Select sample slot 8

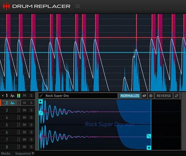click(x=7, y=147)
